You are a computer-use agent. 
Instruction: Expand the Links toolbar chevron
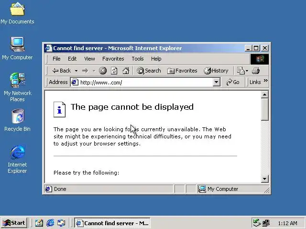[x=266, y=81]
